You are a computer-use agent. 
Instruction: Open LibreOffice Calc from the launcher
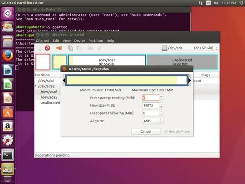(8, 84)
